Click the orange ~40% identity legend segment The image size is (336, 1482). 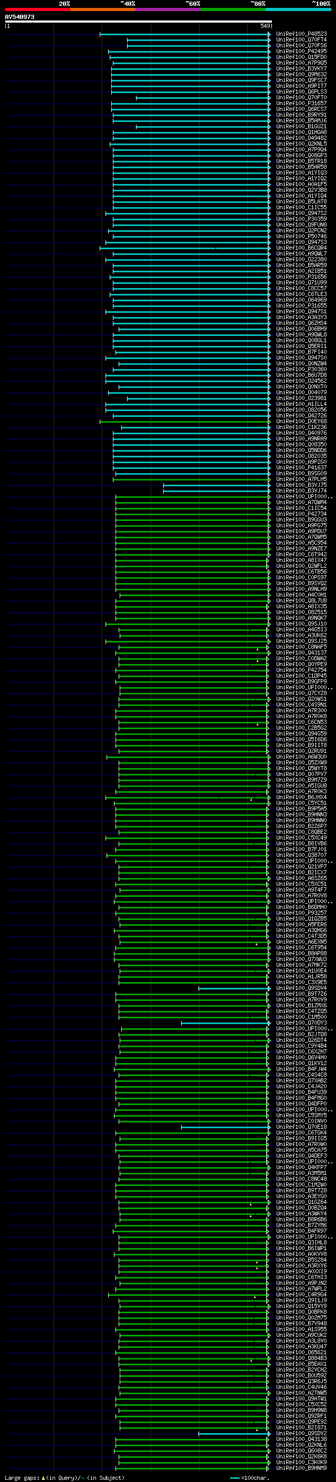(103, 9)
